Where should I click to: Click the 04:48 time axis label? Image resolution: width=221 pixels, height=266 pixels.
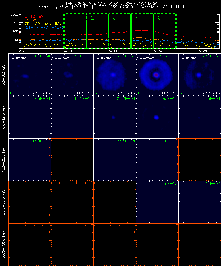[x=113, y=51]
